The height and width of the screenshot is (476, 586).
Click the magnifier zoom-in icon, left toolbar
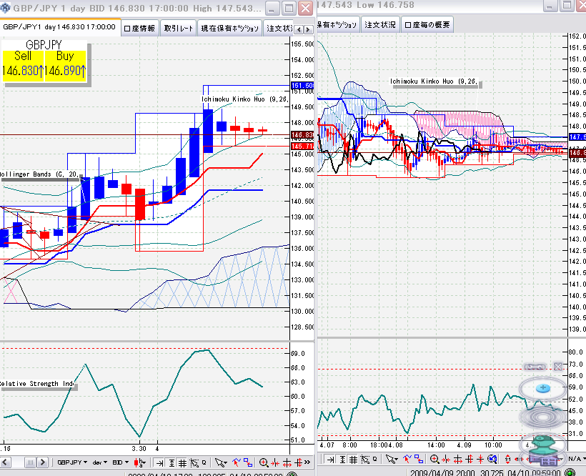tap(264, 463)
